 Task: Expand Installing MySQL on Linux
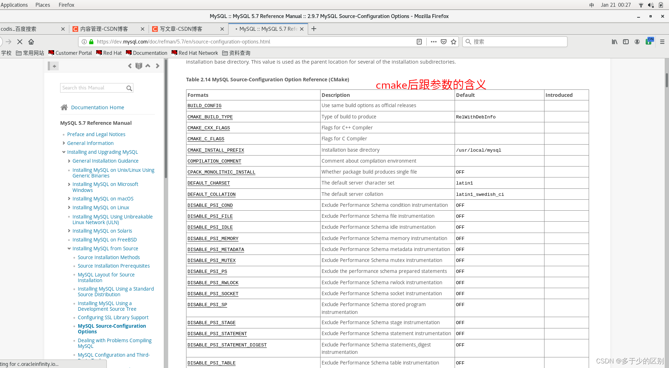[x=69, y=208]
